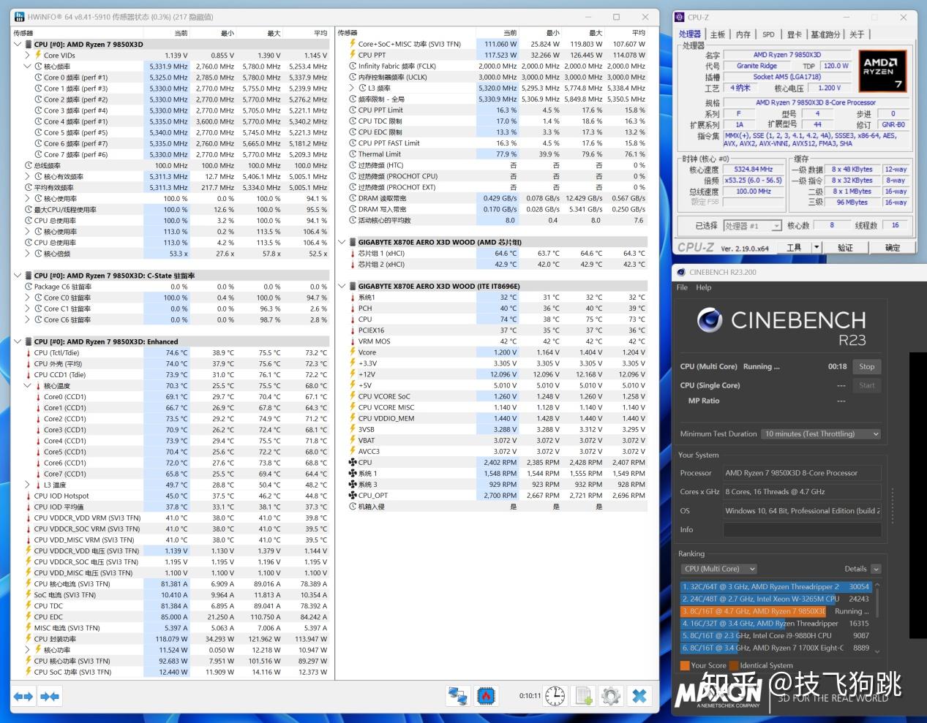
Task: Expand the 核心有效频率 row
Action: (28, 176)
